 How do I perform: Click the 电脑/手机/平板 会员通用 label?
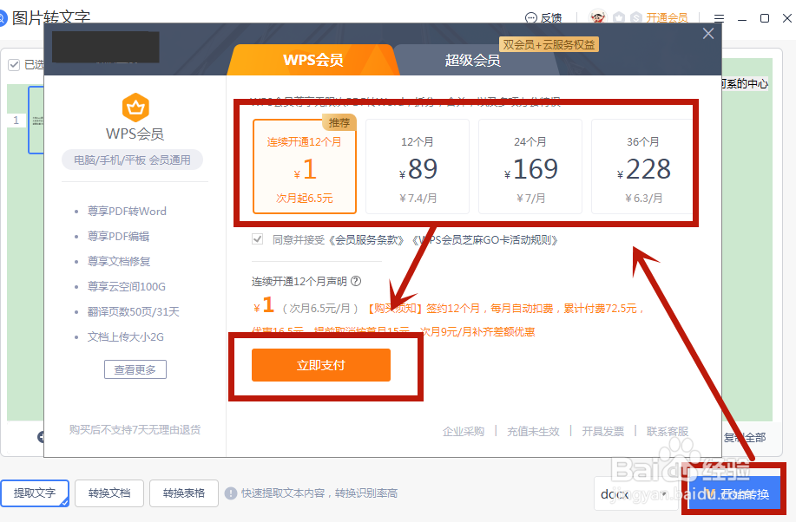click(132, 160)
